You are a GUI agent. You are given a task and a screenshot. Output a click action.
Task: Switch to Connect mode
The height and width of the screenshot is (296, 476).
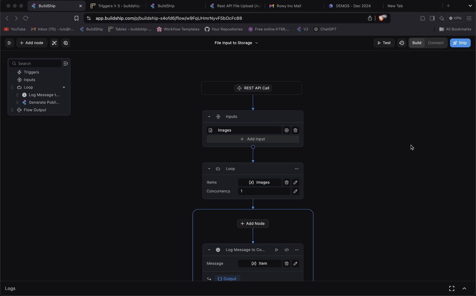436,43
